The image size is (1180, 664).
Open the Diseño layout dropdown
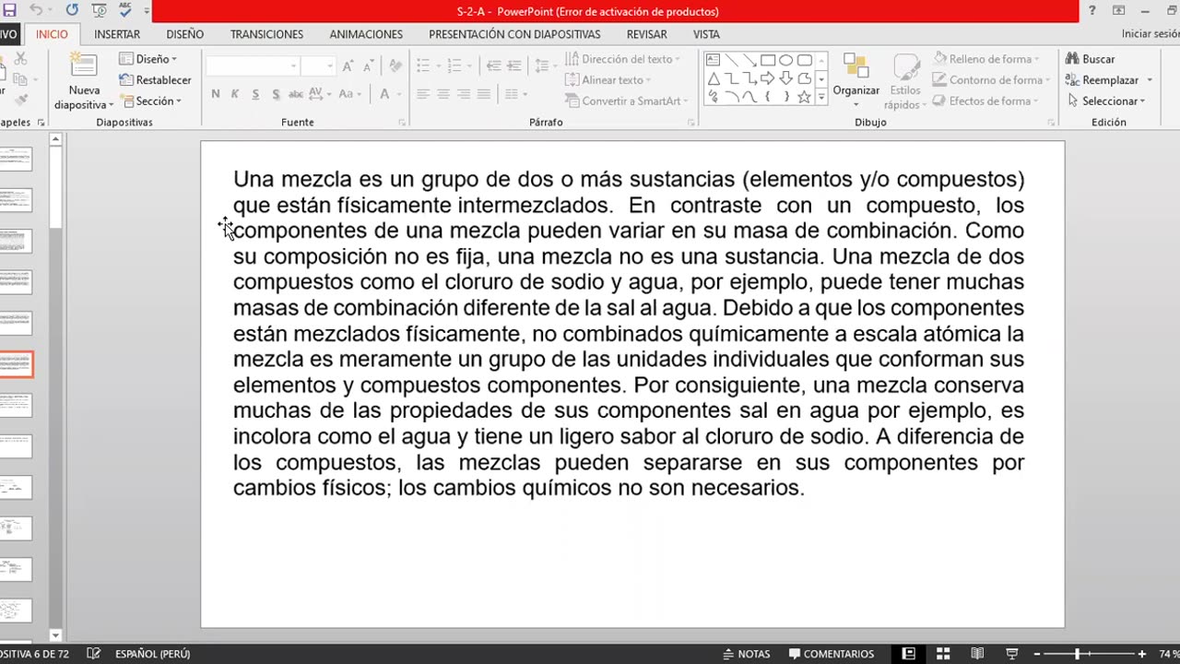coord(147,59)
